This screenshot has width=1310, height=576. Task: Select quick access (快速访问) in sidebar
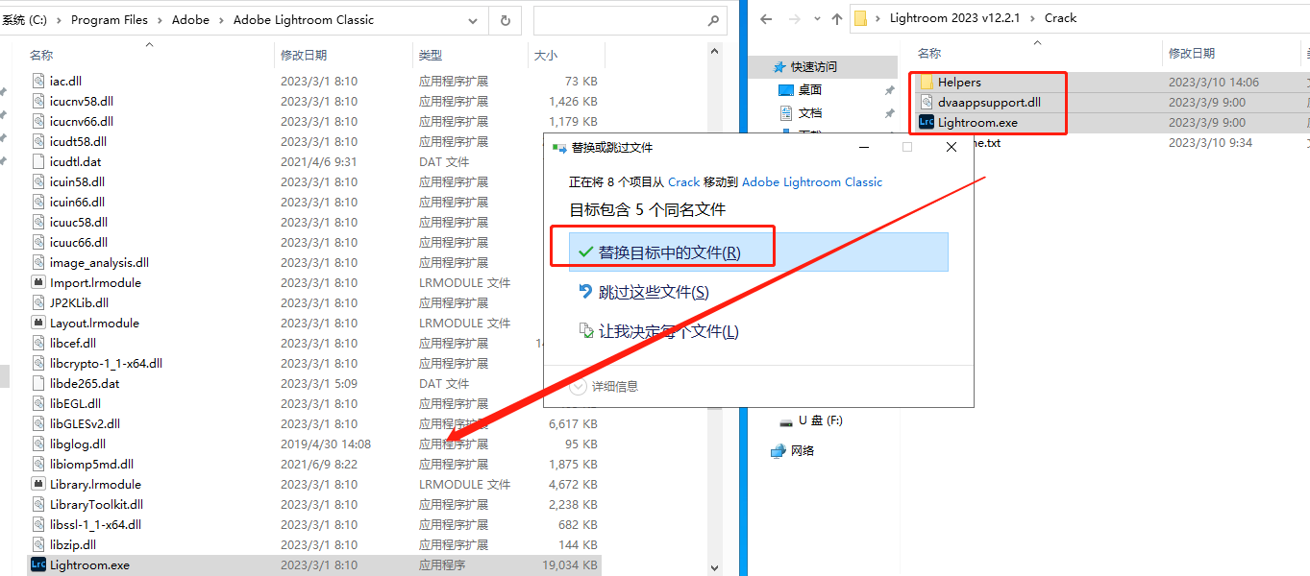[x=814, y=66]
